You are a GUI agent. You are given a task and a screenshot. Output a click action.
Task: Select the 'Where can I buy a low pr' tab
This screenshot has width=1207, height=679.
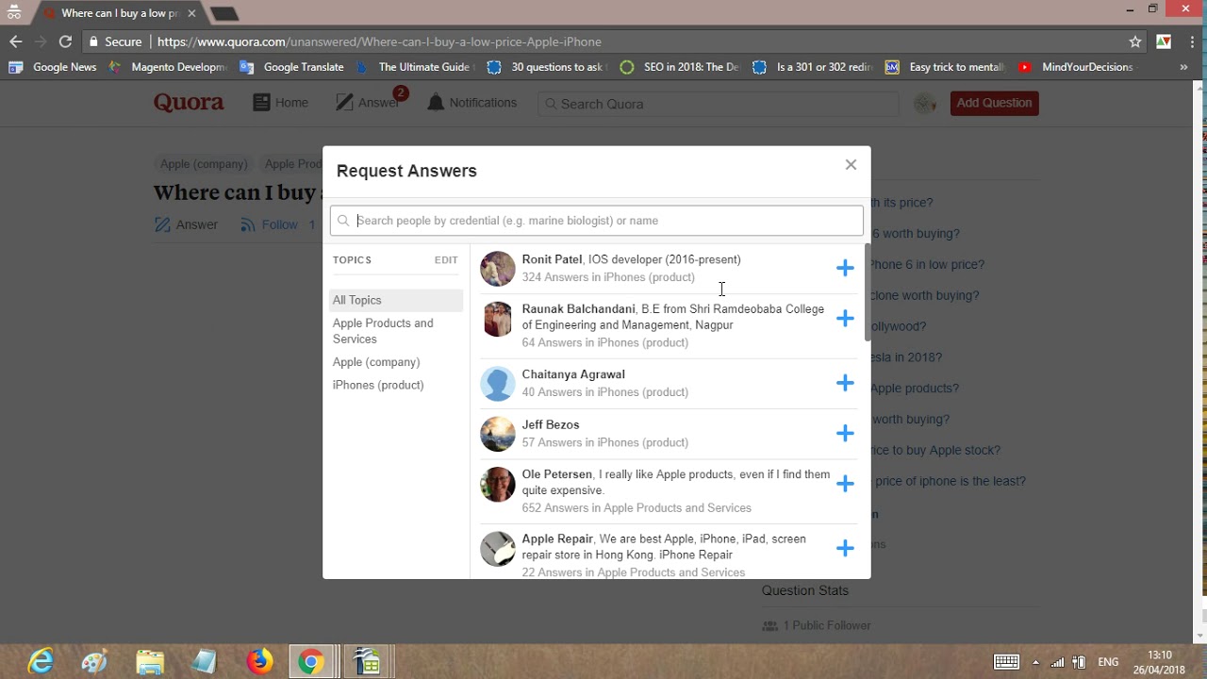pos(117,13)
